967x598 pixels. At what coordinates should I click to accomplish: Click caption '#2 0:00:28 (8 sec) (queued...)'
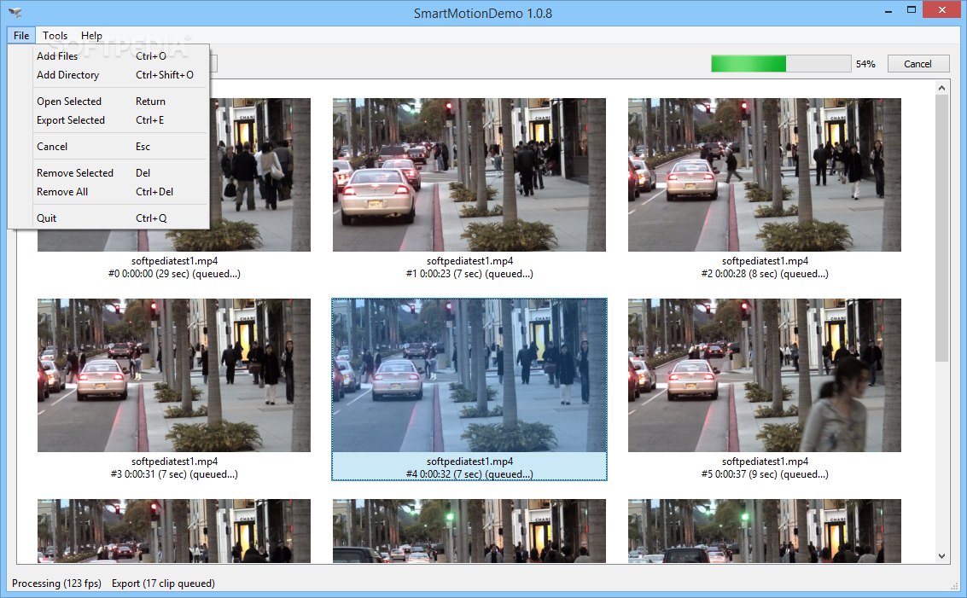[x=765, y=274]
